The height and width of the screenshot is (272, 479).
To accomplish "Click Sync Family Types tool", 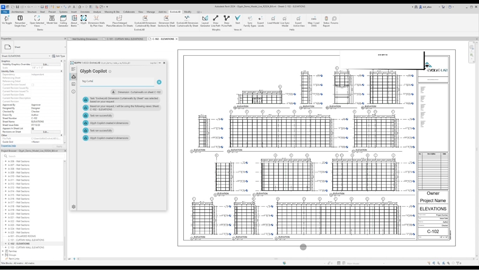I will [250, 21].
